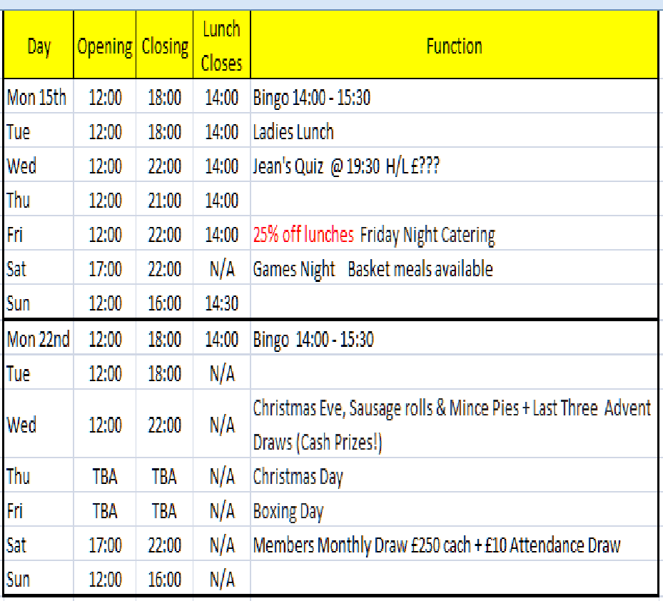Click the Christmas Eve sausage rolls cell
The height and width of the screenshot is (601, 663).
(452, 425)
